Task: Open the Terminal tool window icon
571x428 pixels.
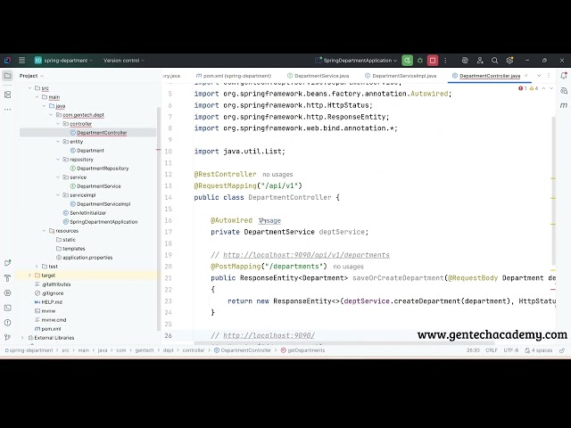Action: pos(7,308)
